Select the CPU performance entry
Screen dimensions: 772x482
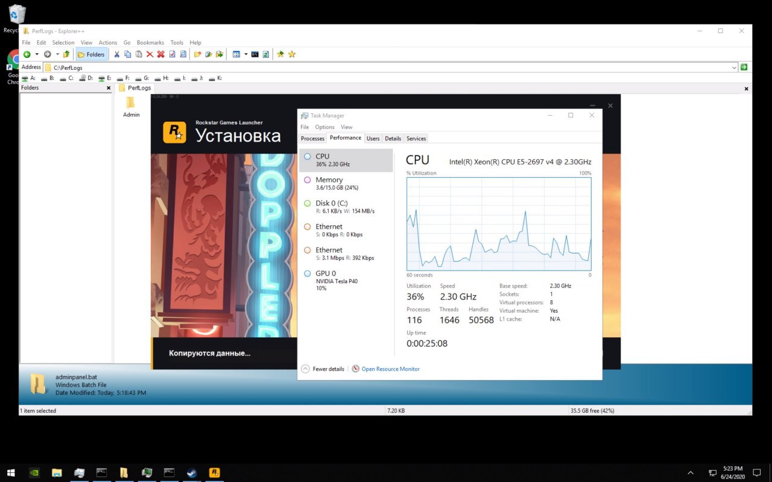point(346,160)
